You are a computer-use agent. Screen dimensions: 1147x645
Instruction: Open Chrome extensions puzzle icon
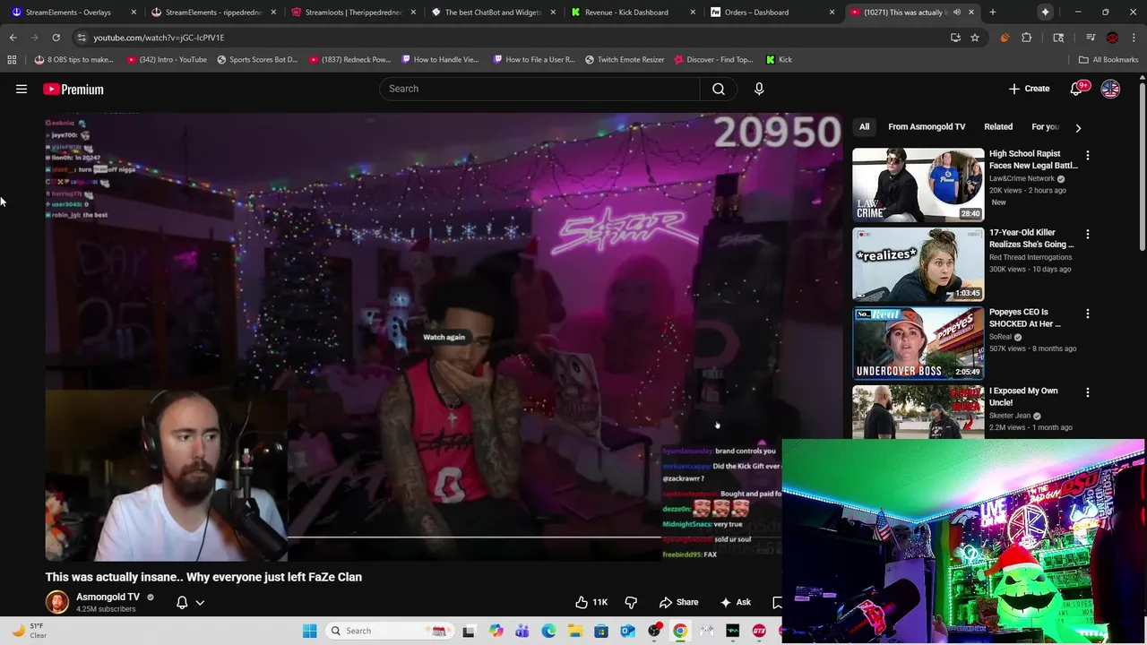pos(1027,38)
